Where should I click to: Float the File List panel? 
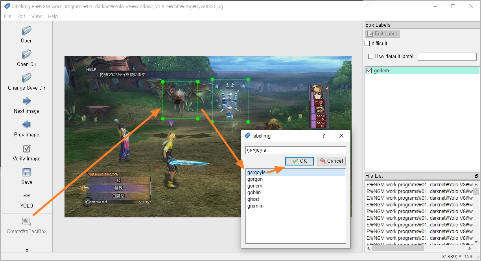[x=477, y=176]
